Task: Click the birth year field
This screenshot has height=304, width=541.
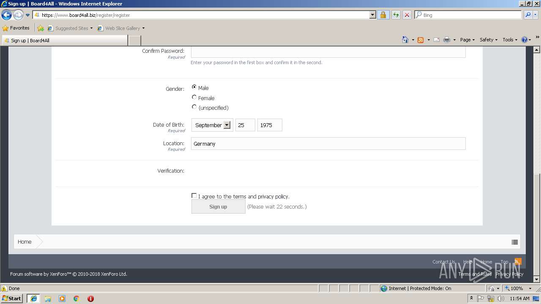Action: pyautogui.click(x=270, y=125)
